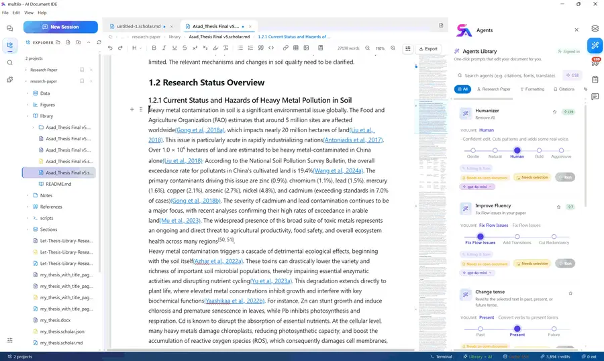Open the heading style dropdown

point(137,48)
